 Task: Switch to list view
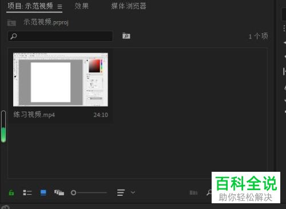pyautogui.click(x=27, y=192)
